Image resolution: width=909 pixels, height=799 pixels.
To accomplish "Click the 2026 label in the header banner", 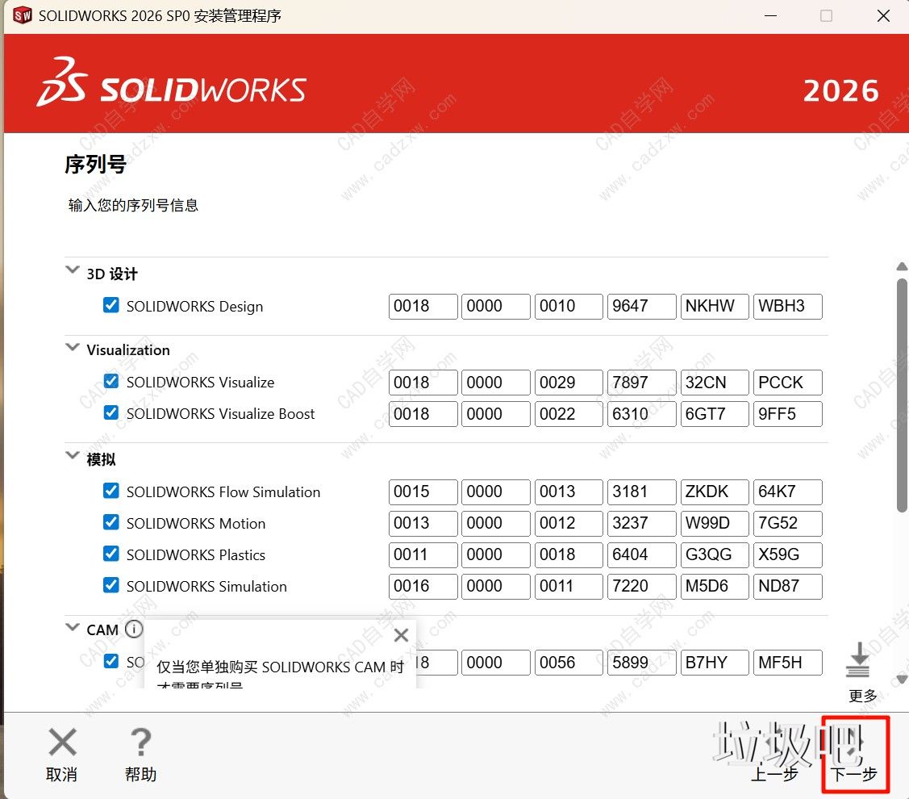I will coord(841,90).
